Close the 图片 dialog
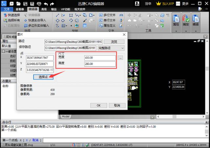The image size is (210, 148). 124,35
